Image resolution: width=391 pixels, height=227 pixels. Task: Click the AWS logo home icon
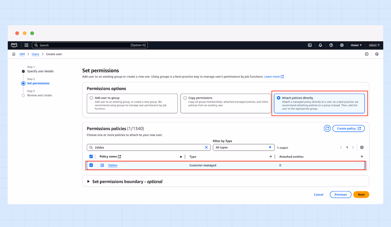coord(14,45)
